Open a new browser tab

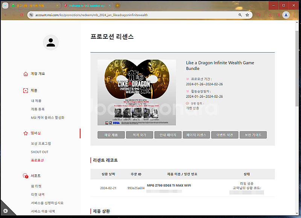117,6
